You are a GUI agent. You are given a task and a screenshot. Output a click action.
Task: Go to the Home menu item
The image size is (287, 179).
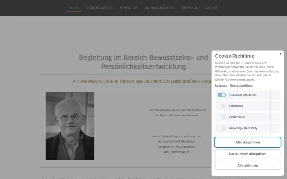pyautogui.click(x=74, y=8)
